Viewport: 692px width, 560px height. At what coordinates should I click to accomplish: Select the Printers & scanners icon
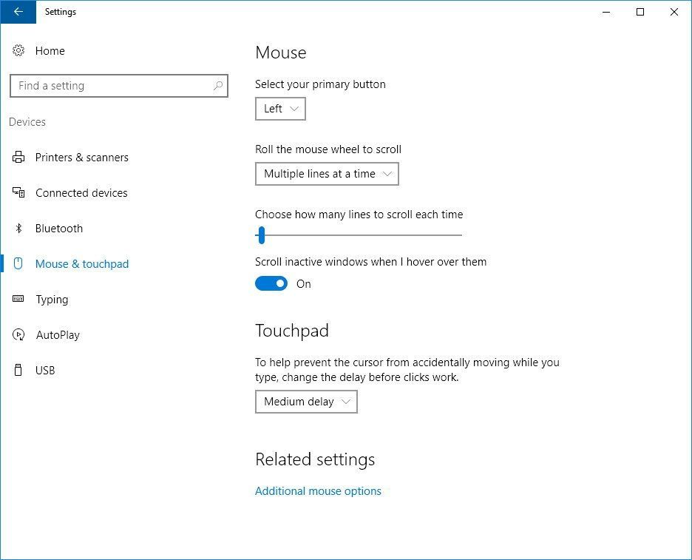tap(18, 157)
